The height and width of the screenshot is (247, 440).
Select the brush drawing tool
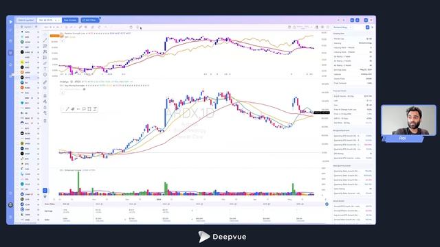tap(45, 63)
